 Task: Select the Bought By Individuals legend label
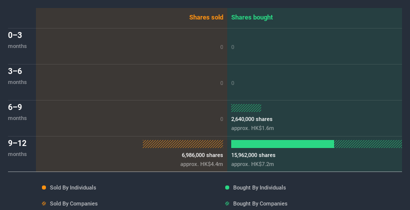259,187
